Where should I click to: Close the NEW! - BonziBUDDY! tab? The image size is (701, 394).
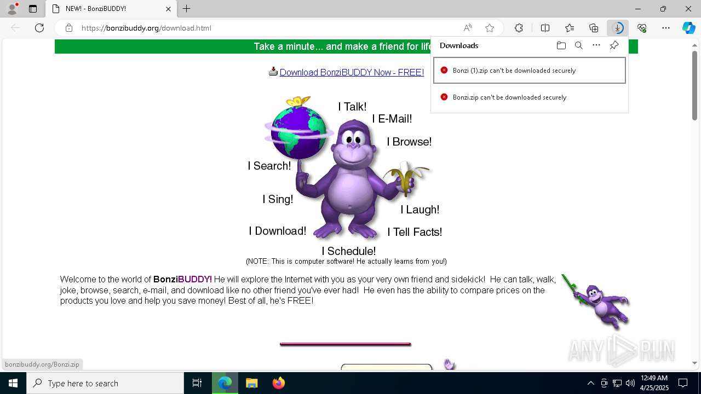click(x=168, y=9)
